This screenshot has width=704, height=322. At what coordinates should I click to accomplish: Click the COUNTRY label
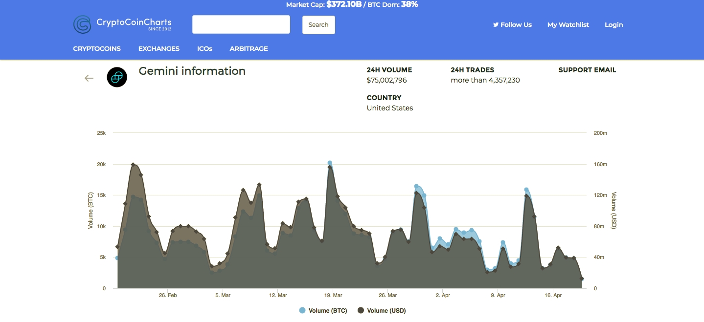pos(384,98)
